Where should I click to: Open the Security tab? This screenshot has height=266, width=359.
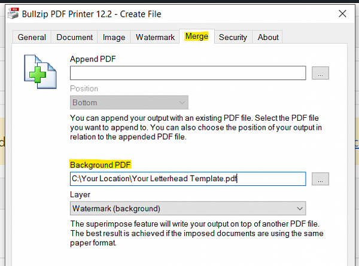click(x=233, y=37)
